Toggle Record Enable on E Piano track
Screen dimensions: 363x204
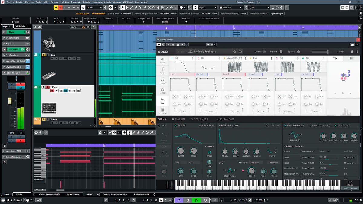point(52,91)
